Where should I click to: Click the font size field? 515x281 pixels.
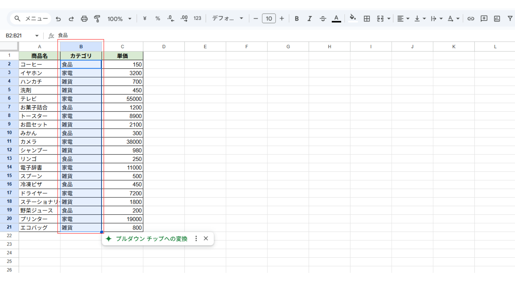point(269,19)
